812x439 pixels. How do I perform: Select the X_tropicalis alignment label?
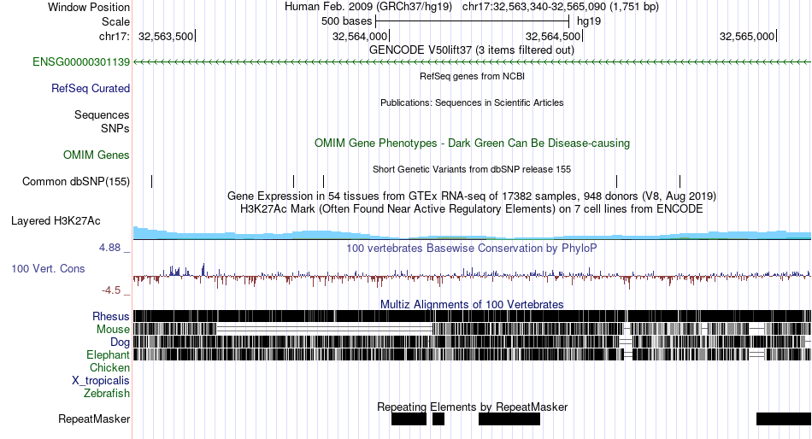pos(101,381)
